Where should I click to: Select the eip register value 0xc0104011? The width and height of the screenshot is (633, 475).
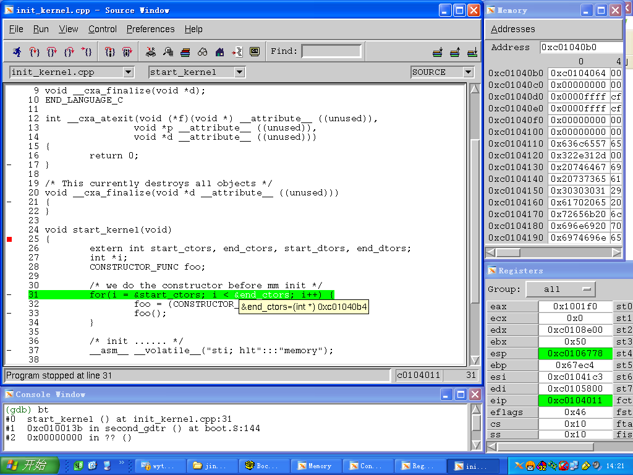click(x=575, y=400)
